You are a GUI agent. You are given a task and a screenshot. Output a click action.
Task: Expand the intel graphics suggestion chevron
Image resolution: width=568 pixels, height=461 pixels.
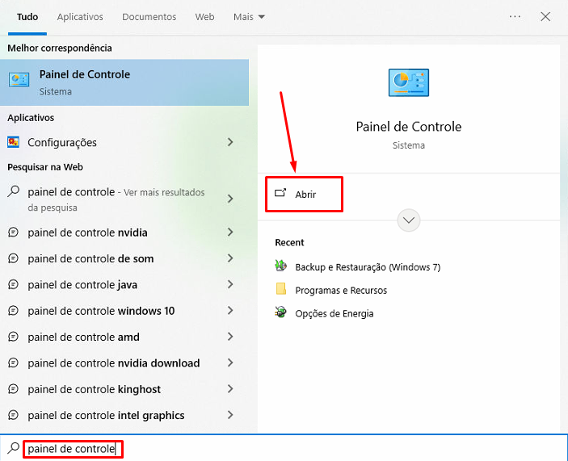[x=230, y=415]
